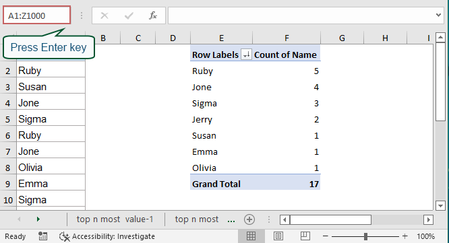Image resolution: width=449 pixels, height=243 pixels.
Task: Click the zoom in plus button
Action: click(405, 236)
